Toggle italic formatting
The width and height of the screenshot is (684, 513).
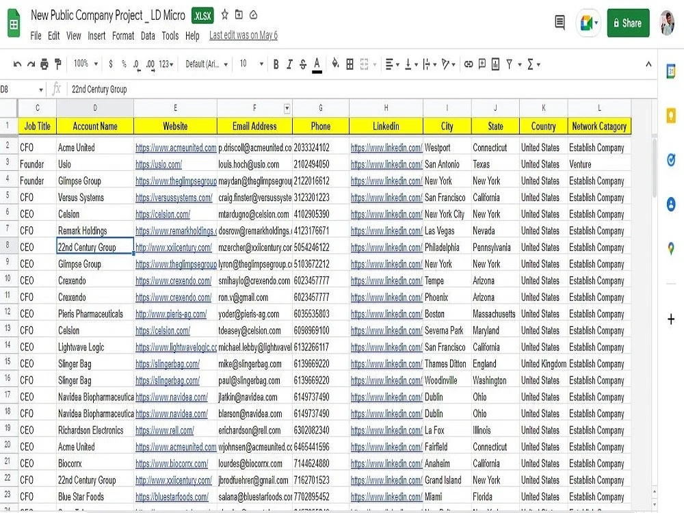click(289, 64)
